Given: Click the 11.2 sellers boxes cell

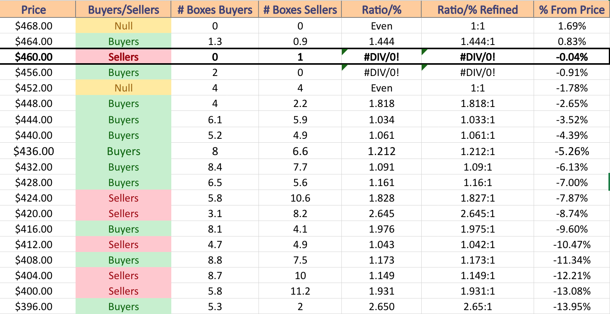Looking at the screenshot, I should tap(300, 291).
